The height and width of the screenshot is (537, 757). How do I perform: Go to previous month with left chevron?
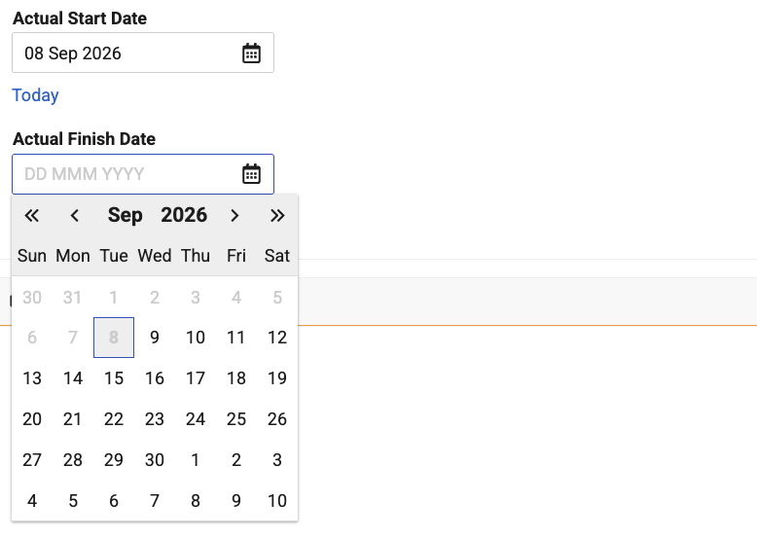tap(74, 215)
